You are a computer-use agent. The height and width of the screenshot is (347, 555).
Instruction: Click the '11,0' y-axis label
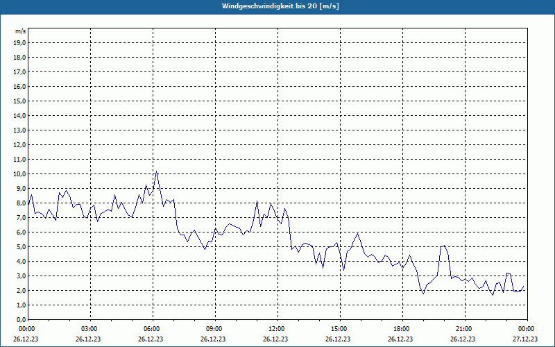(x=20, y=160)
